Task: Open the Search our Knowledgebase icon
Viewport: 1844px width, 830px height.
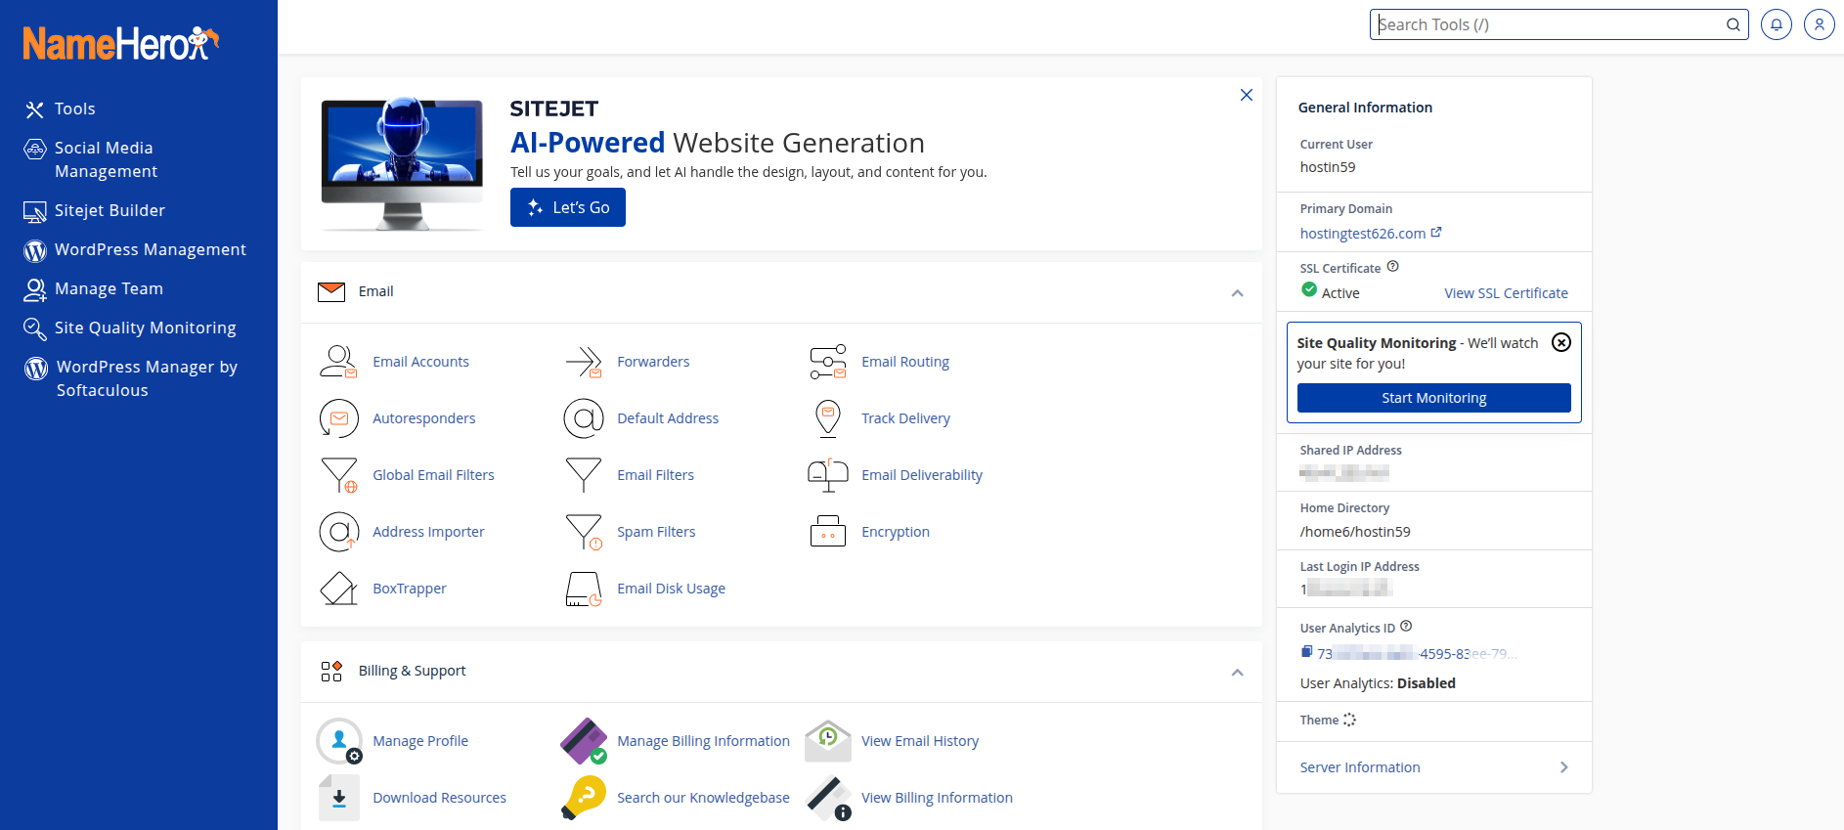Action: click(584, 798)
